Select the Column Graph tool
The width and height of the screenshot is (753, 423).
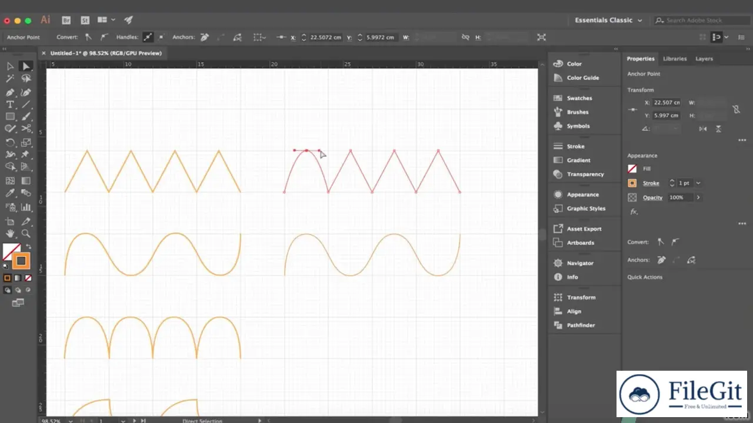pos(26,207)
